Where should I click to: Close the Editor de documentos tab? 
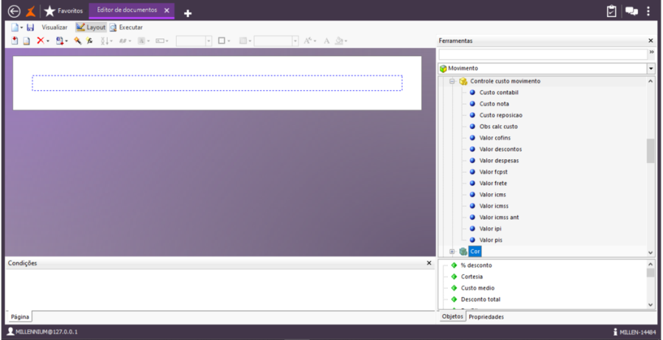click(166, 10)
